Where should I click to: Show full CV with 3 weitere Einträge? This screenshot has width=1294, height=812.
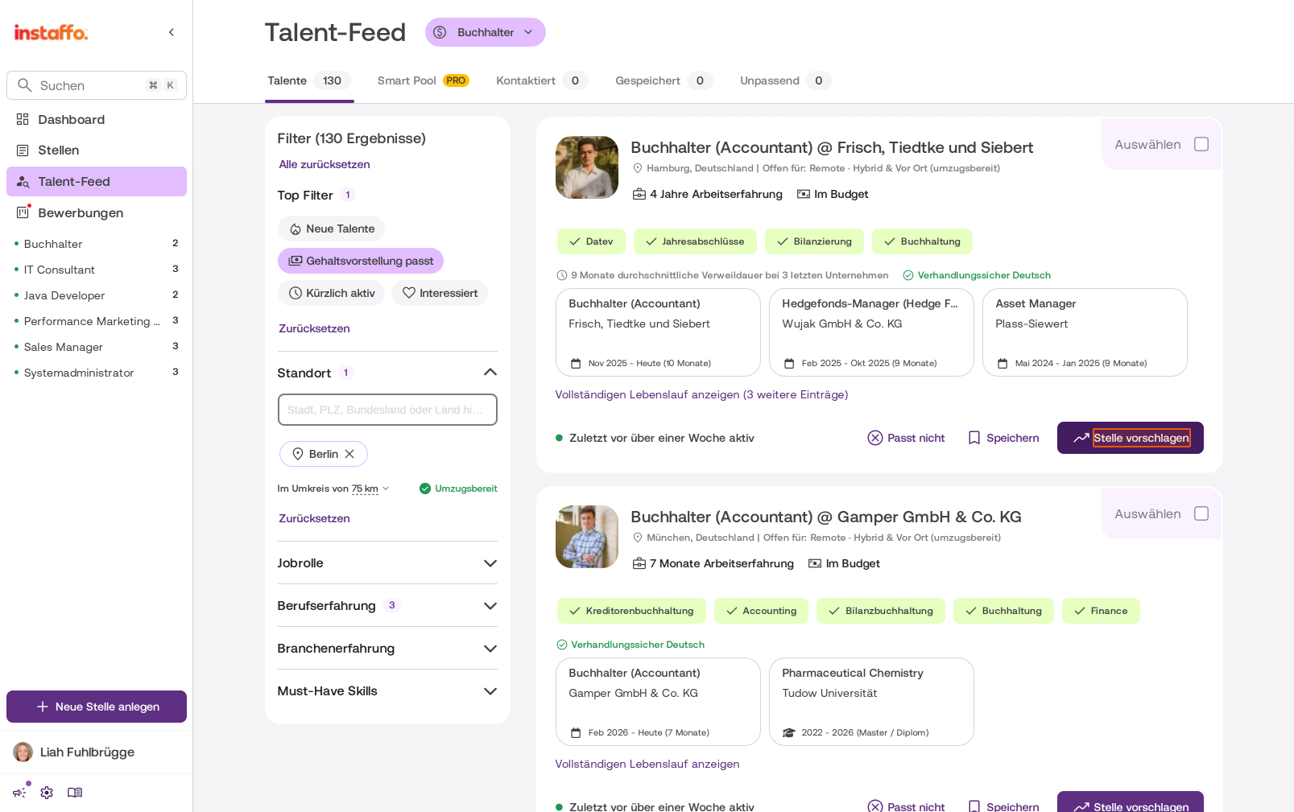[701, 394]
